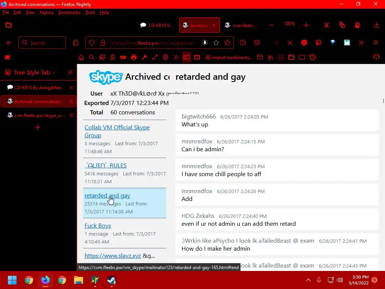The image size is (385, 289).
Task: Click in the Search field
Action: pos(42,43)
